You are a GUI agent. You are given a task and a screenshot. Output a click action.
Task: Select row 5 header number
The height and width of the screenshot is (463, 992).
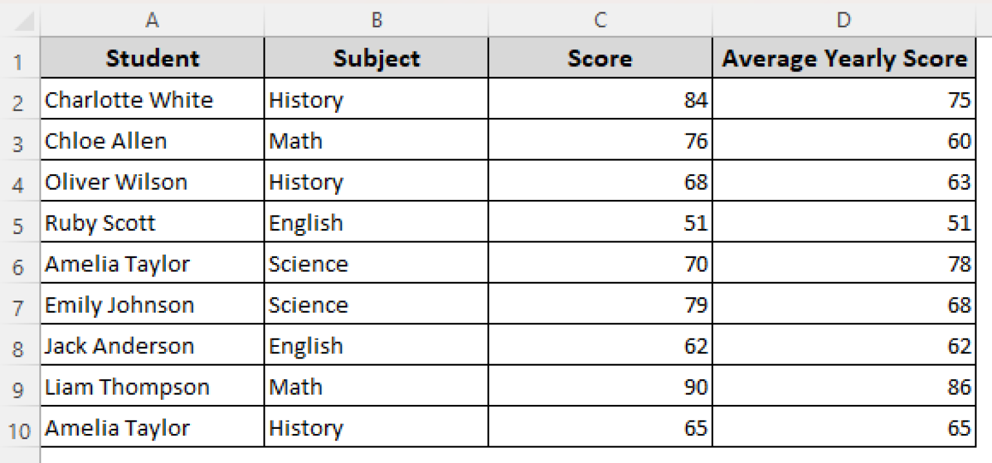[x=18, y=225]
